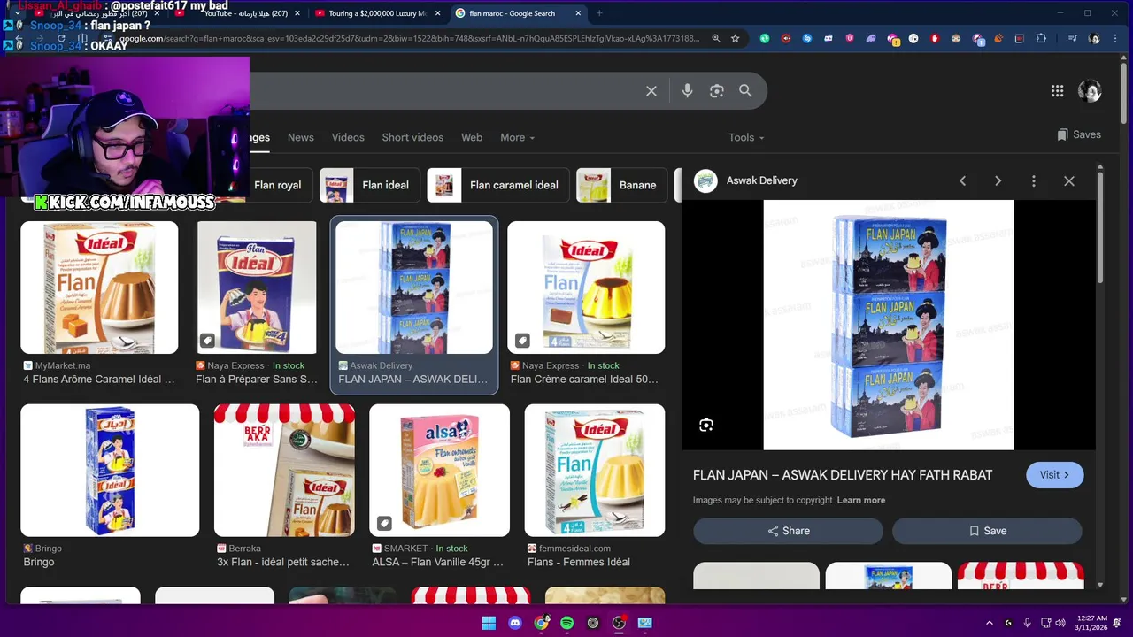Close the Aswak Delivery preview panel
Viewport: 1133px width, 637px height.
[x=1069, y=180]
